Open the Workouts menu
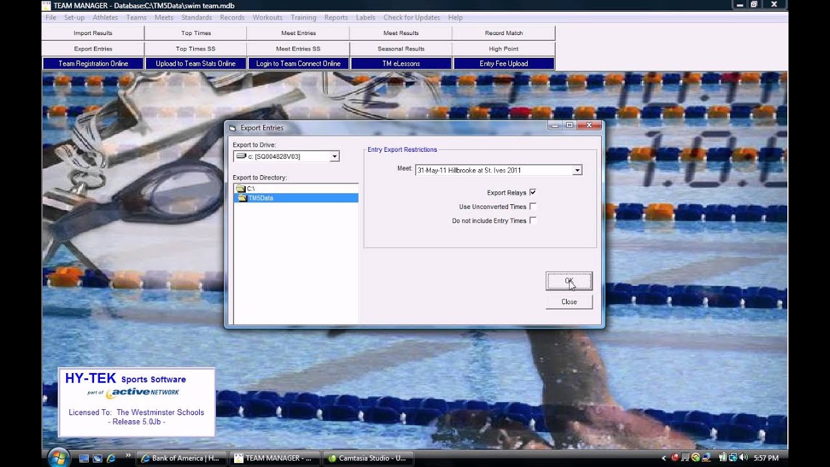This screenshot has width=830, height=467. coord(267,18)
